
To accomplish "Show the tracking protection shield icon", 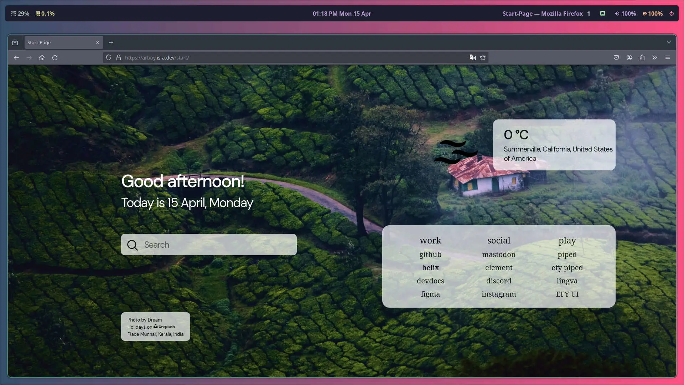I will tap(109, 58).
